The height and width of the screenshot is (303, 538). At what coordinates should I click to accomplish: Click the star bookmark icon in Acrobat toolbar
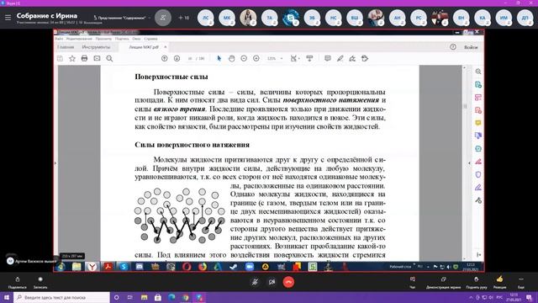pyautogui.click(x=72, y=58)
